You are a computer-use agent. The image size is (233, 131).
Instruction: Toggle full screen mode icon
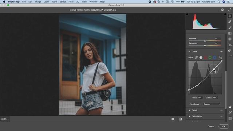pyautogui.click(x=230, y=10)
